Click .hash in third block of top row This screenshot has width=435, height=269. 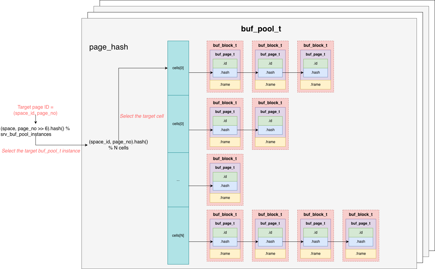[x=315, y=72]
